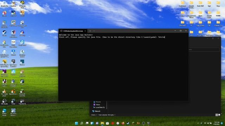The width and height of the screenshot is (225, 126).
Task: Open Oracle VM VirtualBox desktop shortcut
Action: (x=13, y=83)
